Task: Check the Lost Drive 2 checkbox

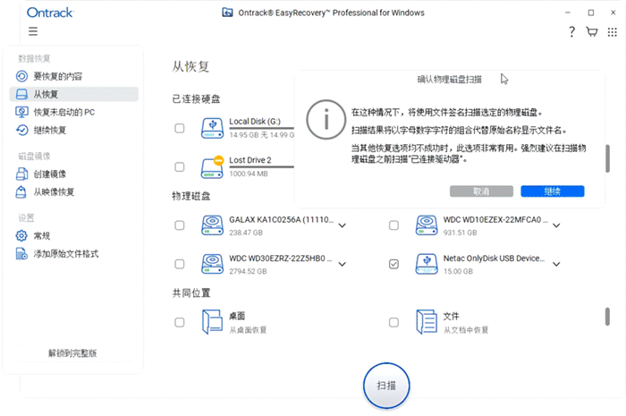Action: click(x=180, y=167)
